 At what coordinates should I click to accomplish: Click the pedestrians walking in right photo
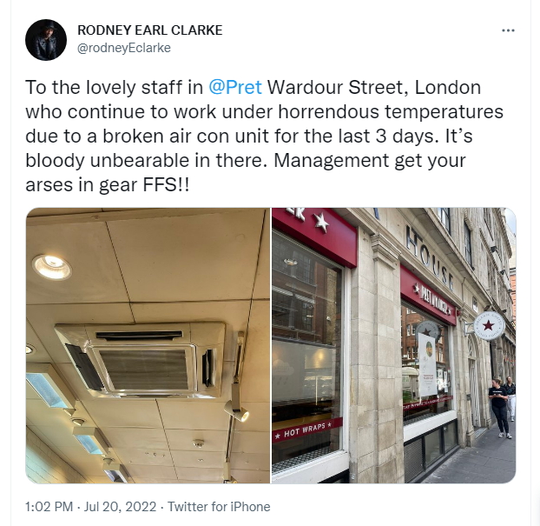(x=503, y=407)
